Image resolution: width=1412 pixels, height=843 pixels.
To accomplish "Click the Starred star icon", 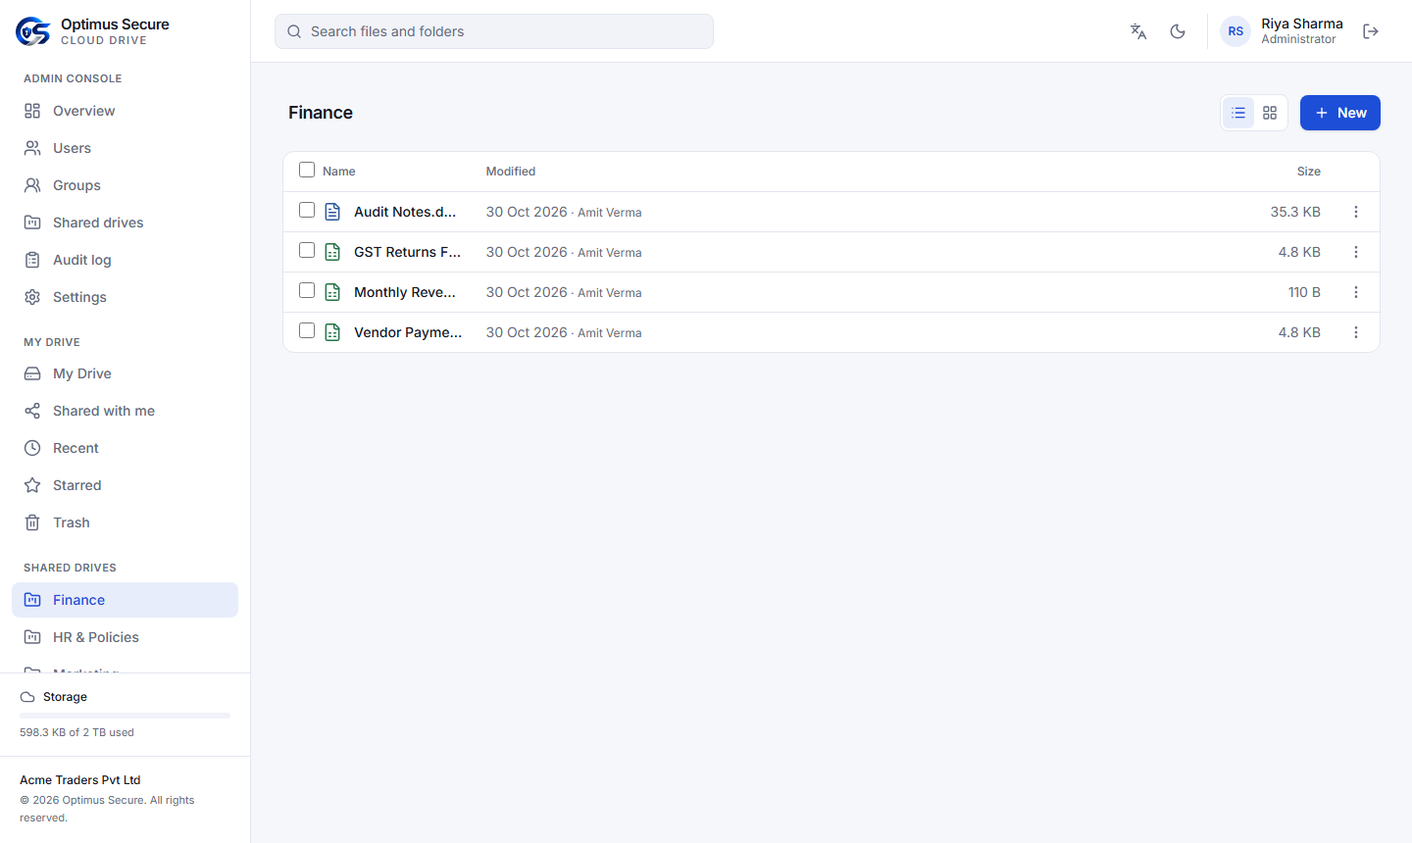I will [x=32, y=485].
